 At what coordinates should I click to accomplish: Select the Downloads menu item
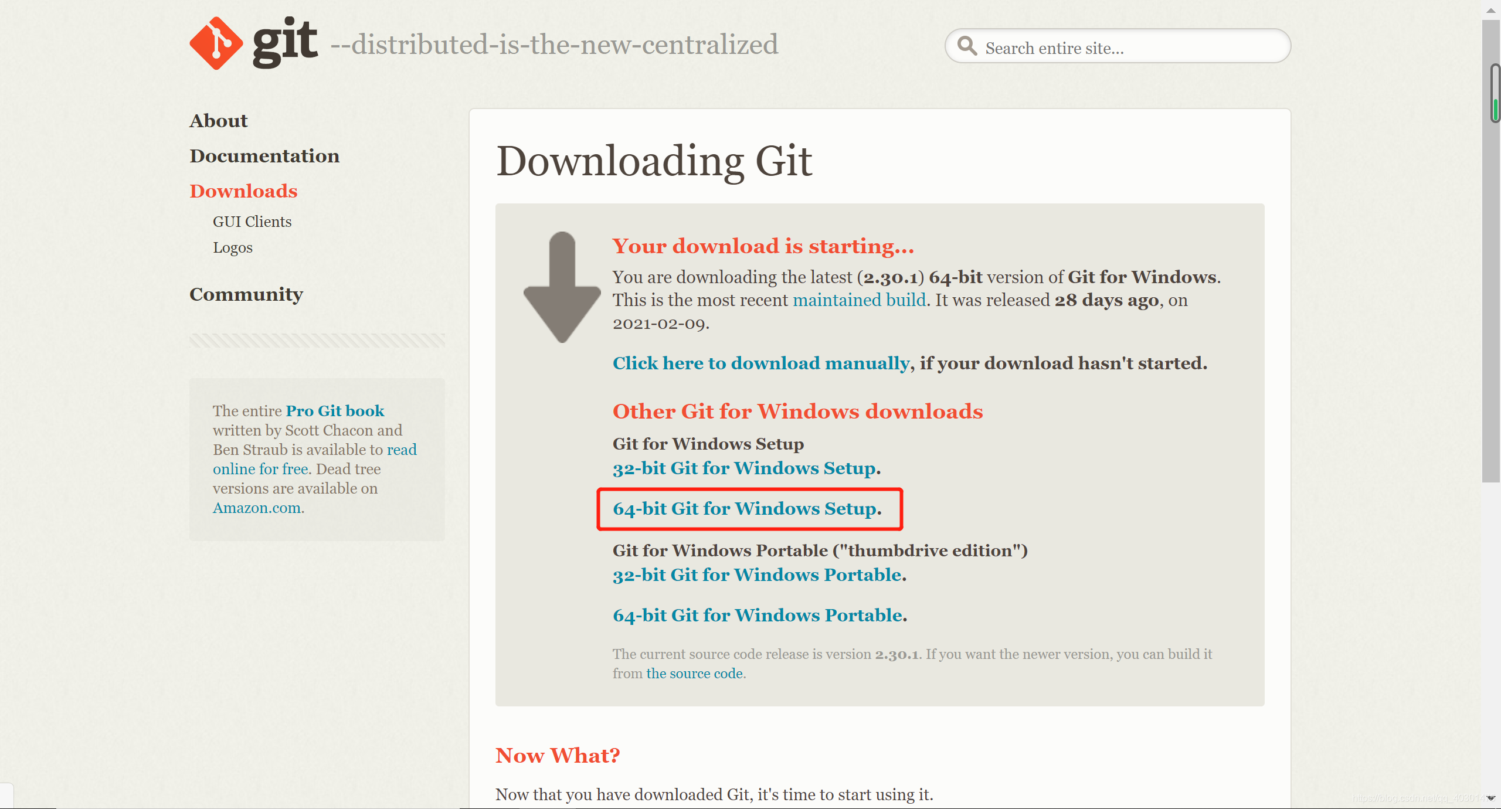244,191
